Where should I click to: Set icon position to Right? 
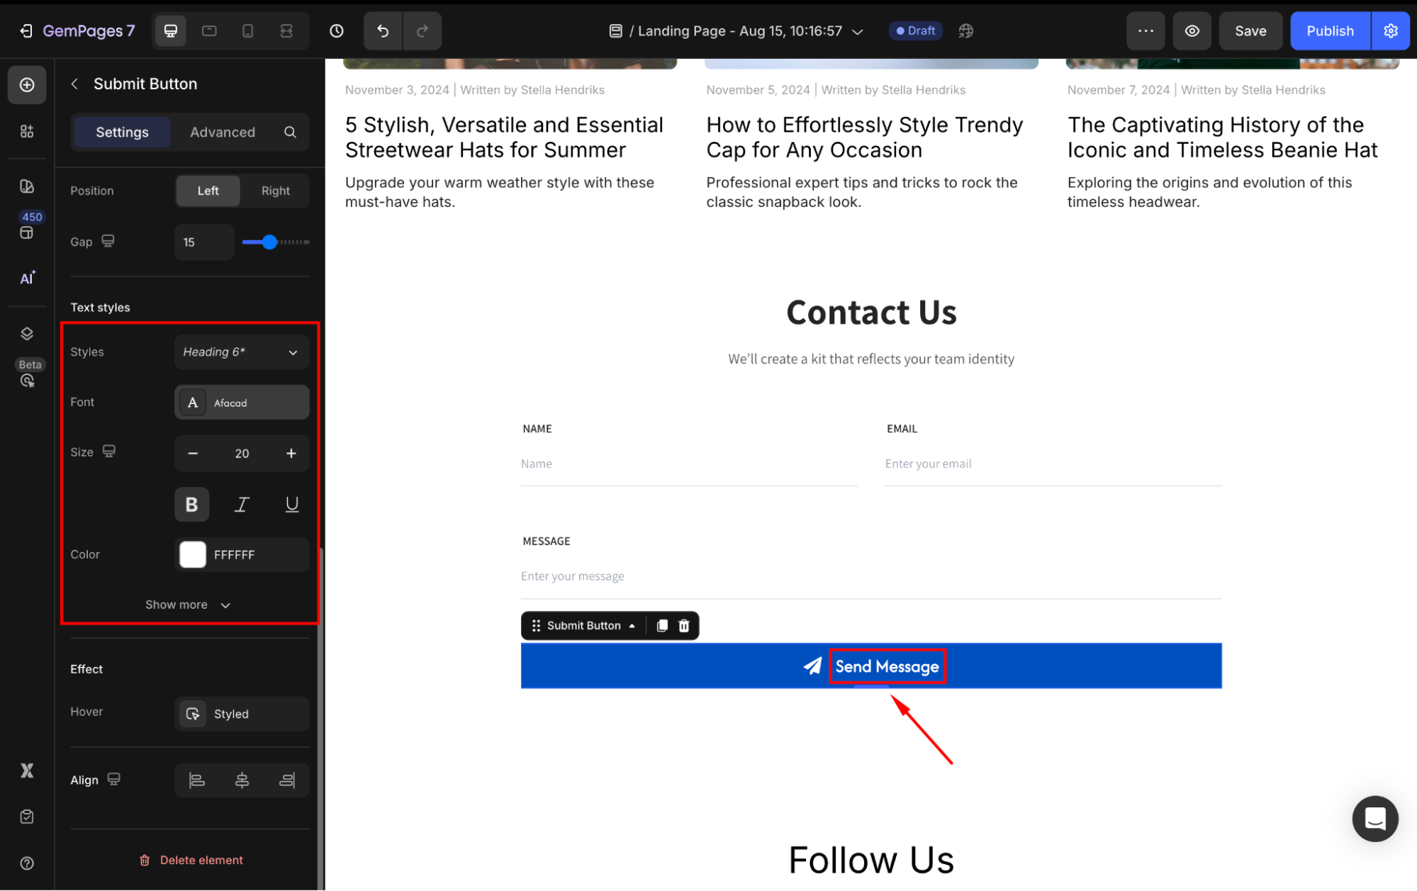tap(275, 191)
